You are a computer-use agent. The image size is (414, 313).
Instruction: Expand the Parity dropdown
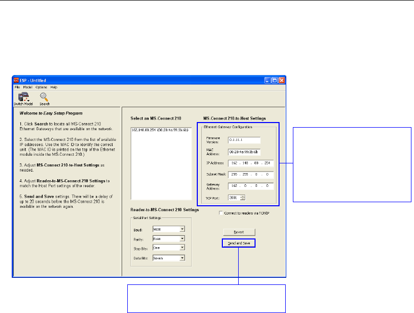(x=182, y=238)
